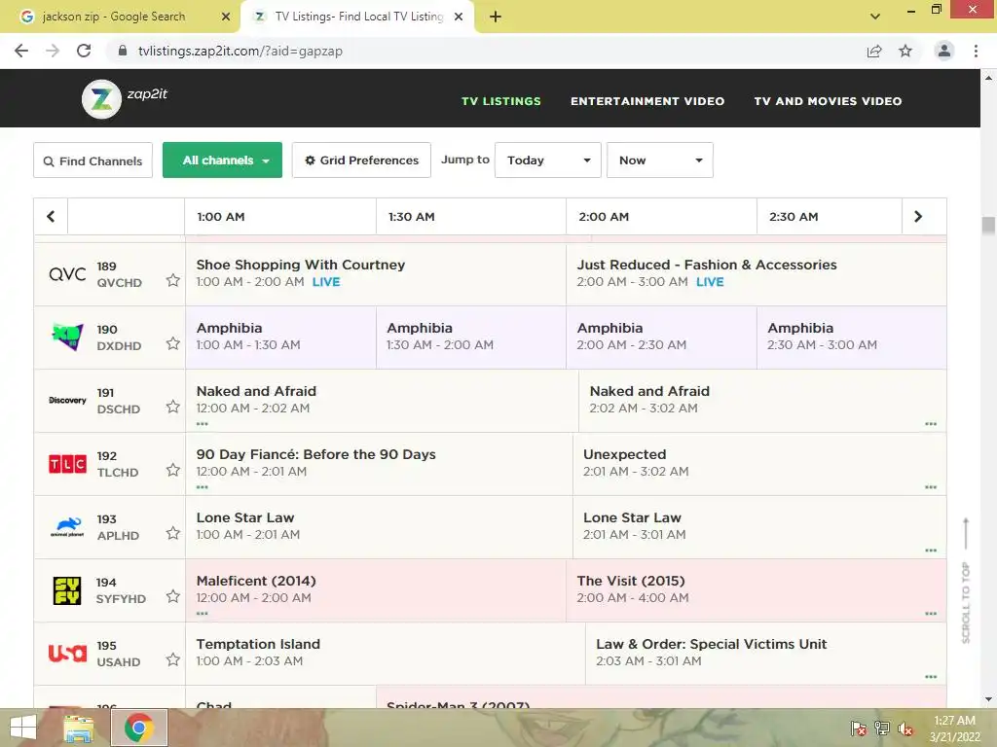997x747 pixels.
Task: Click the browser forward arrow
Action: click(53, 51)
